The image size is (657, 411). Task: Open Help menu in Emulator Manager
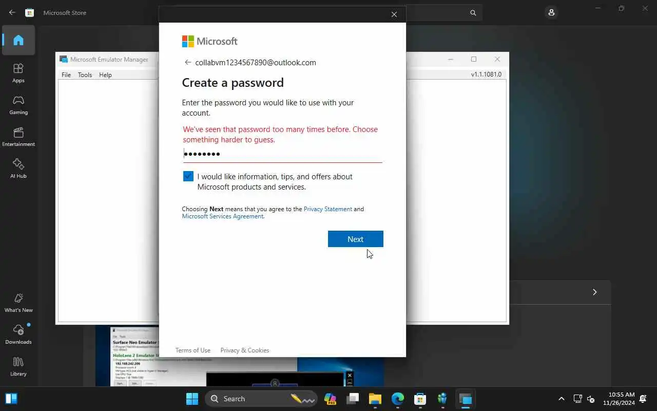[x=105, y=74]
